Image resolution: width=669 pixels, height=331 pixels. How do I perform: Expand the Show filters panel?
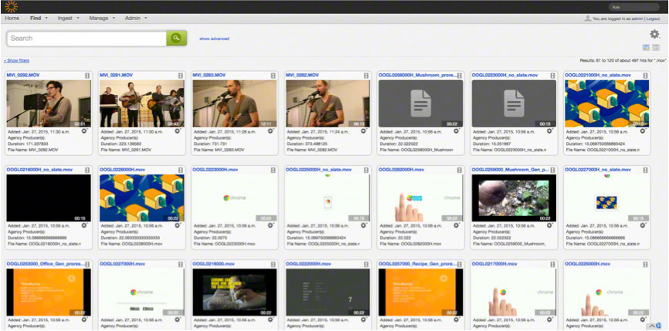click(17, 60)
